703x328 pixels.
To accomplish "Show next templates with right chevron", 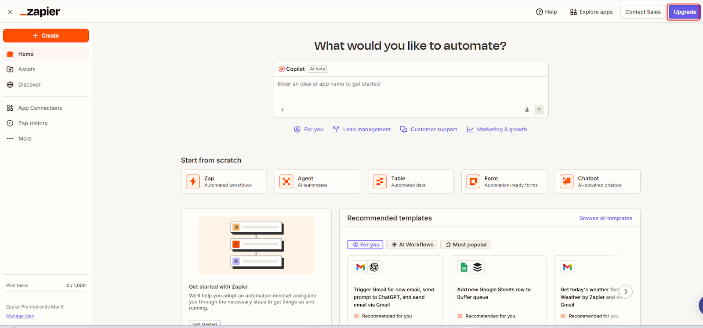I will click(x=626, y=292).
